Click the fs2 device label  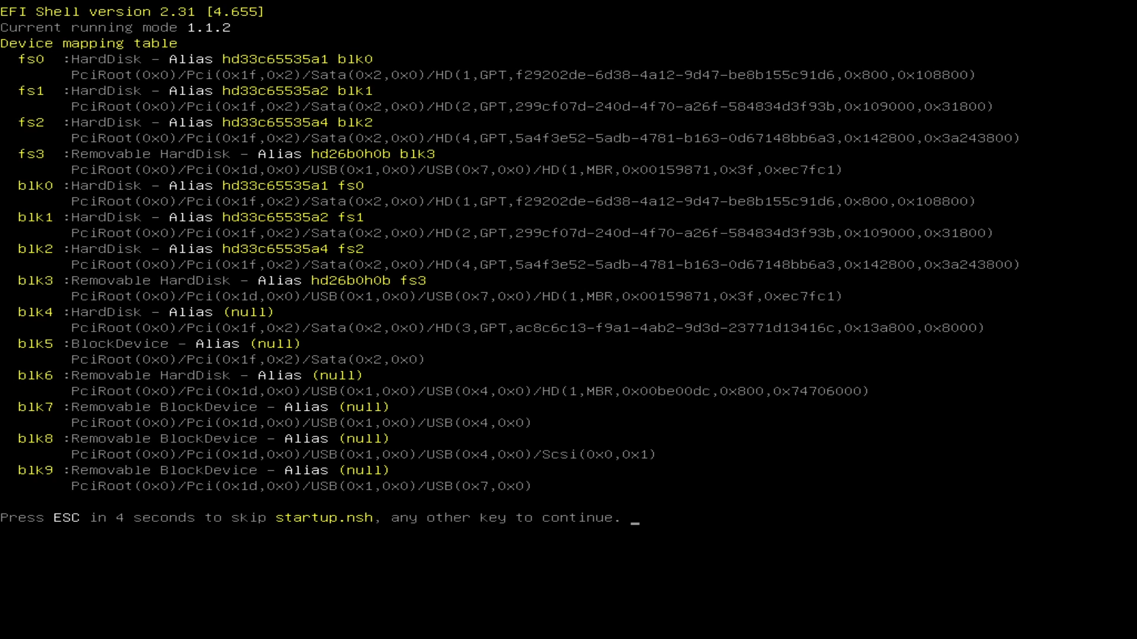pyautogui.click(x=31, y=122)
